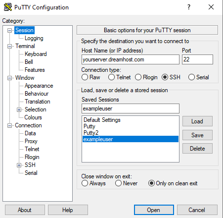Close the PuTTY Configuration window

point(211,7)
